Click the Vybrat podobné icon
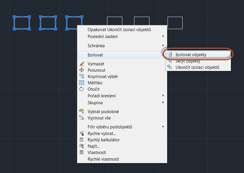244x173 pixels. 82,112
